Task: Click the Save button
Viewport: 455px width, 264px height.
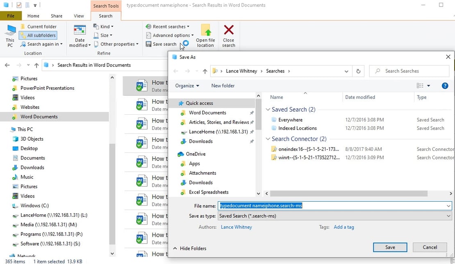Action: click(x=390, y=247)
